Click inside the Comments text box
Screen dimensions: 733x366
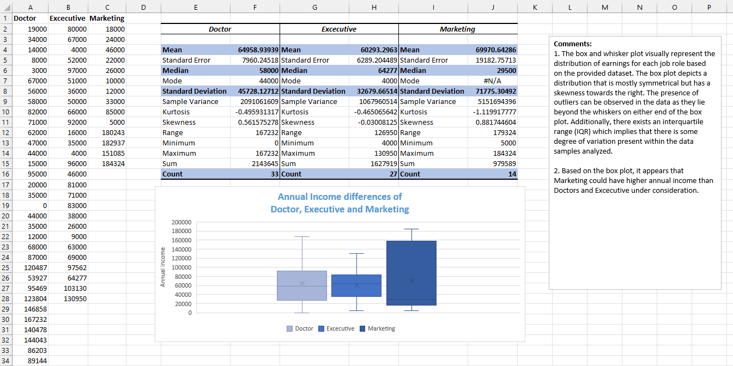[x=635, y=163]
